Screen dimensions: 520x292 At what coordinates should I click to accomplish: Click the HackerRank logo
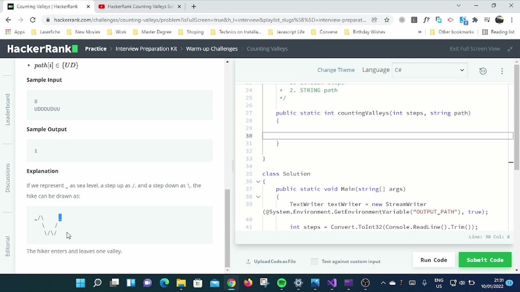(42, 49)
